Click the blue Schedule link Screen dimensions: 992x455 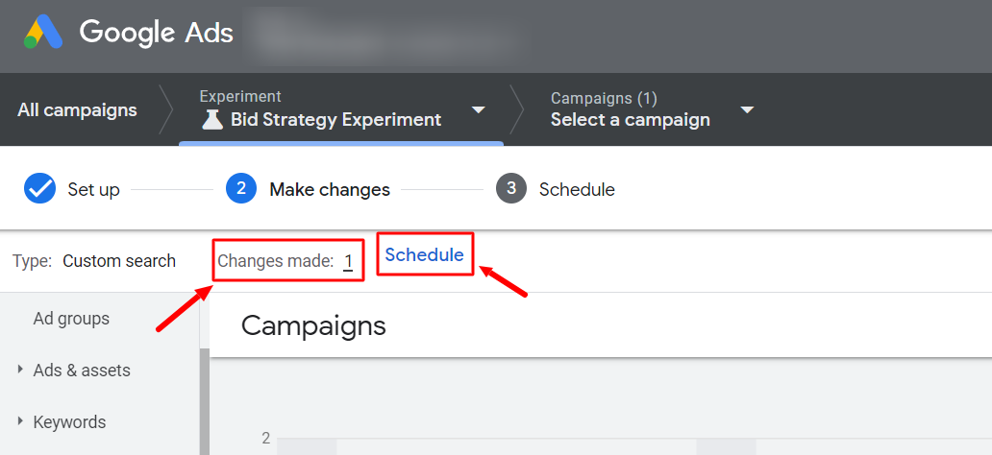(425, 254)
